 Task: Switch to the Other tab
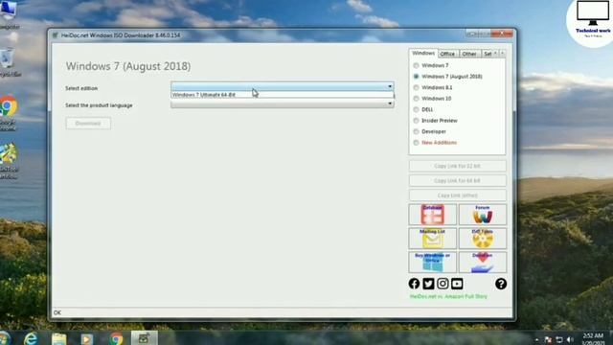(x=469, y=54)
